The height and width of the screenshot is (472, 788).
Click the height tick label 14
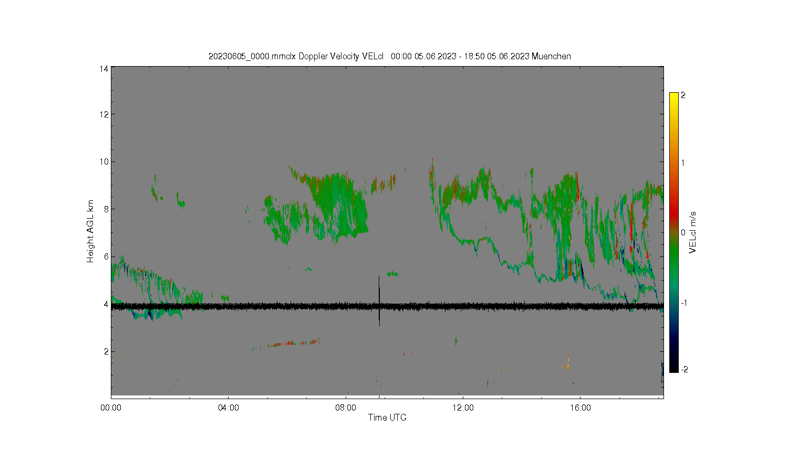coord(104,69)
